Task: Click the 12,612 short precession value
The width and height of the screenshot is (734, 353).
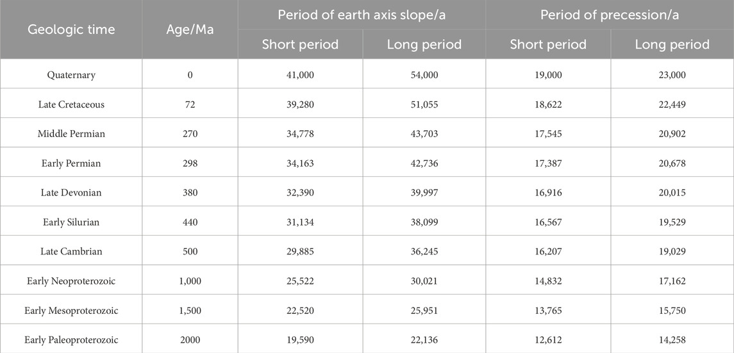Action: (x=548, y=340)
